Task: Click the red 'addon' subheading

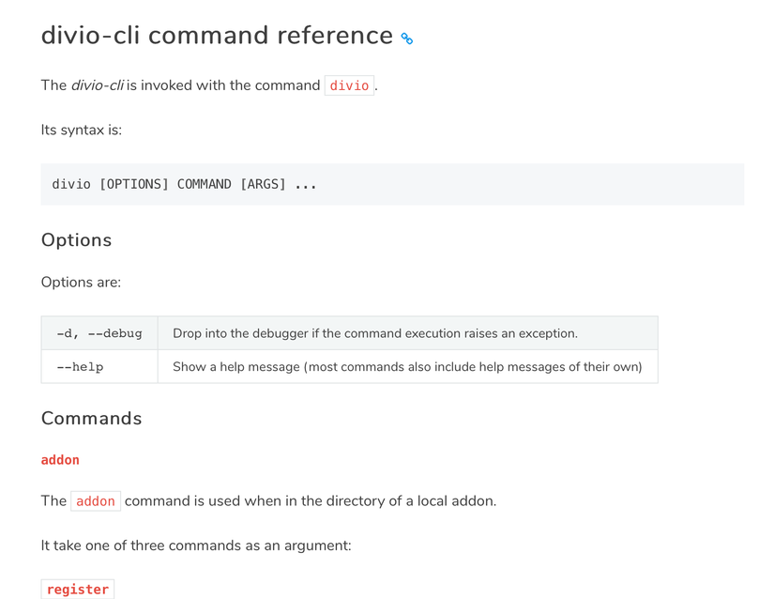Action: 60,460
